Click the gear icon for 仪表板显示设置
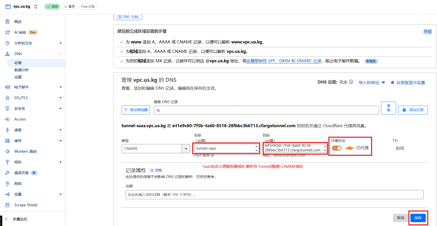Screen dimensions: 437x226 [393, 82]
